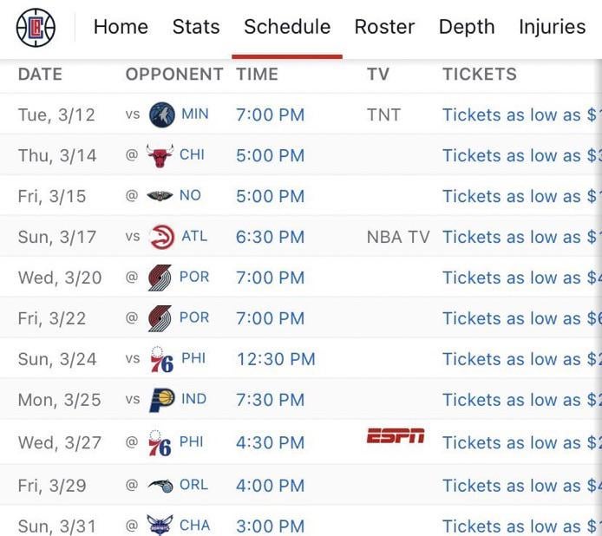
Task: Click the Clippers team logo
Action: [x=36, y=28]
